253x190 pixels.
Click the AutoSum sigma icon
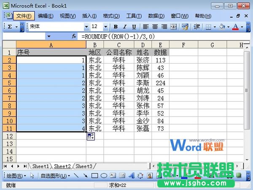[x=10, y=27]
